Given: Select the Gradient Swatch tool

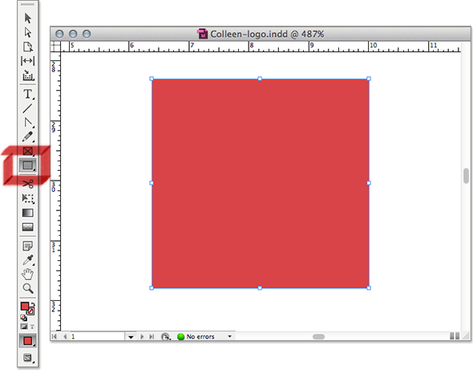Looking at the screenshot, I should (28, 213).
